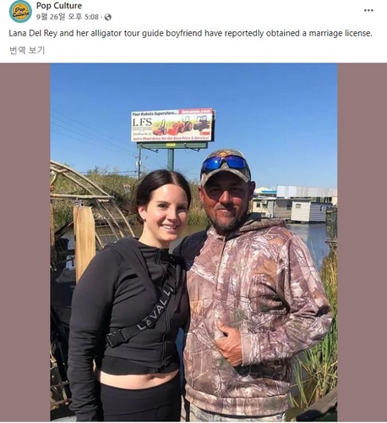Open the three-dots post options menu
387x423 pixels.
click(x=368, y=10)
